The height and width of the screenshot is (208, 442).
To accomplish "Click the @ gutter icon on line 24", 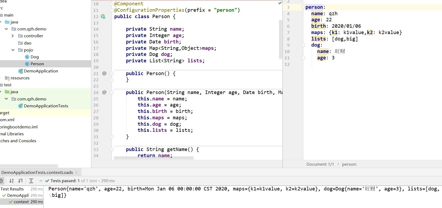I will 104,92.
